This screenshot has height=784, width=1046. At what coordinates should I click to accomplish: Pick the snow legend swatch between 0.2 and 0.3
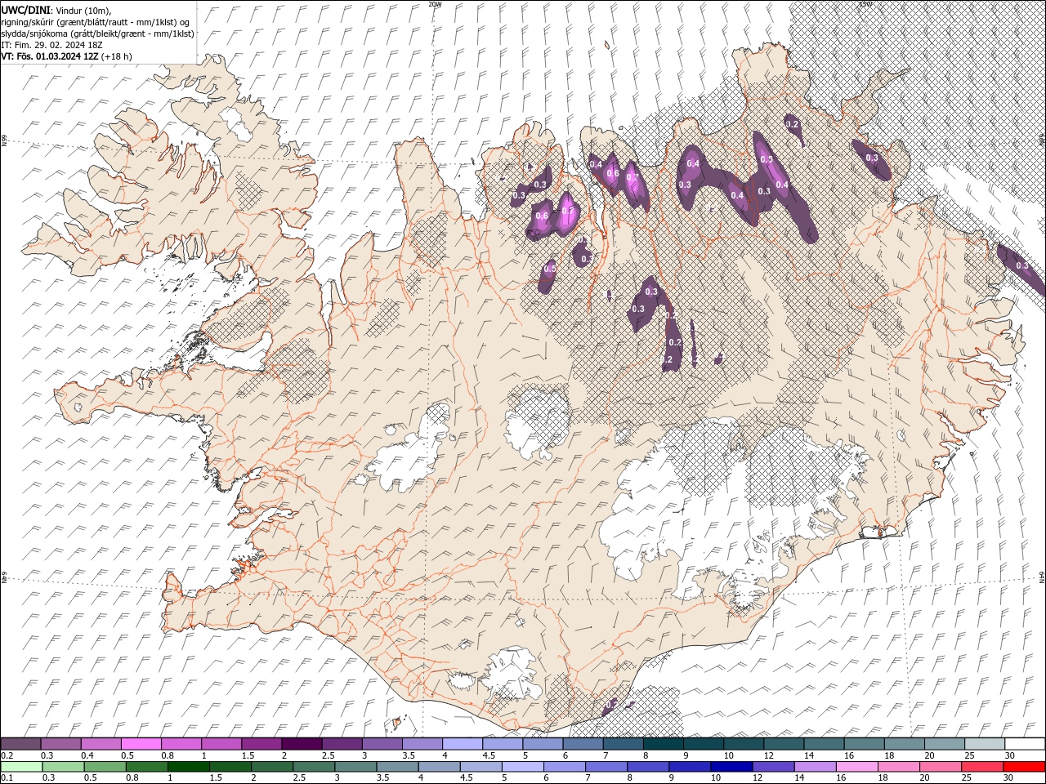pyautogui.click(x=20, y=744)
